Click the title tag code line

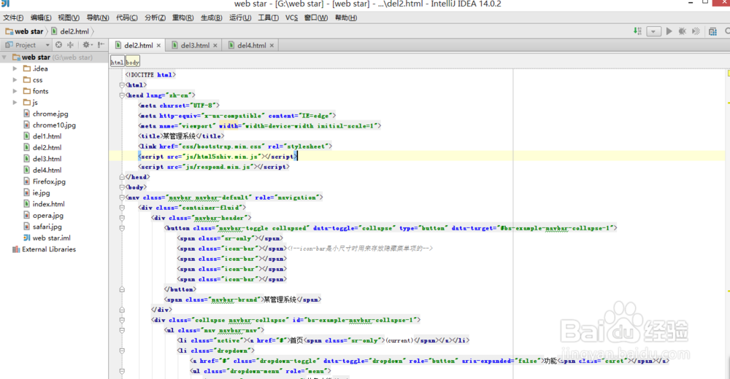coord(181,136)
